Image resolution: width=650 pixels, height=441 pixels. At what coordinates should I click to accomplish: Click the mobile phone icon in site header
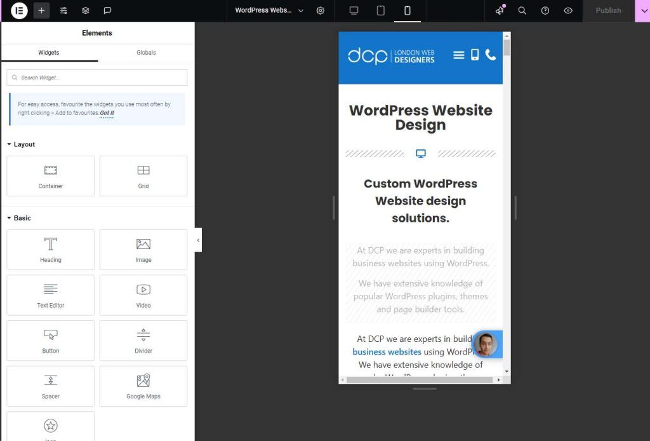(475, 55)
